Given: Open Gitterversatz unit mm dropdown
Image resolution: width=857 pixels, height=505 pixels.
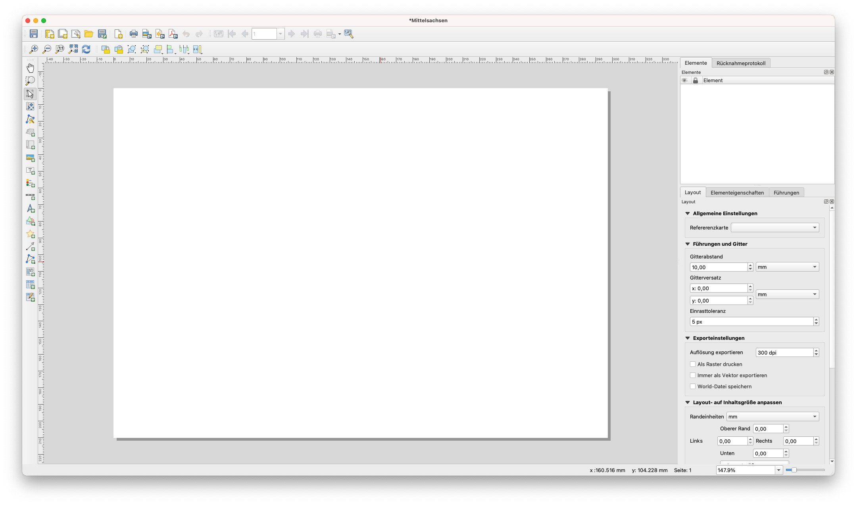Looking at the screenshot, I should (787, 294).
